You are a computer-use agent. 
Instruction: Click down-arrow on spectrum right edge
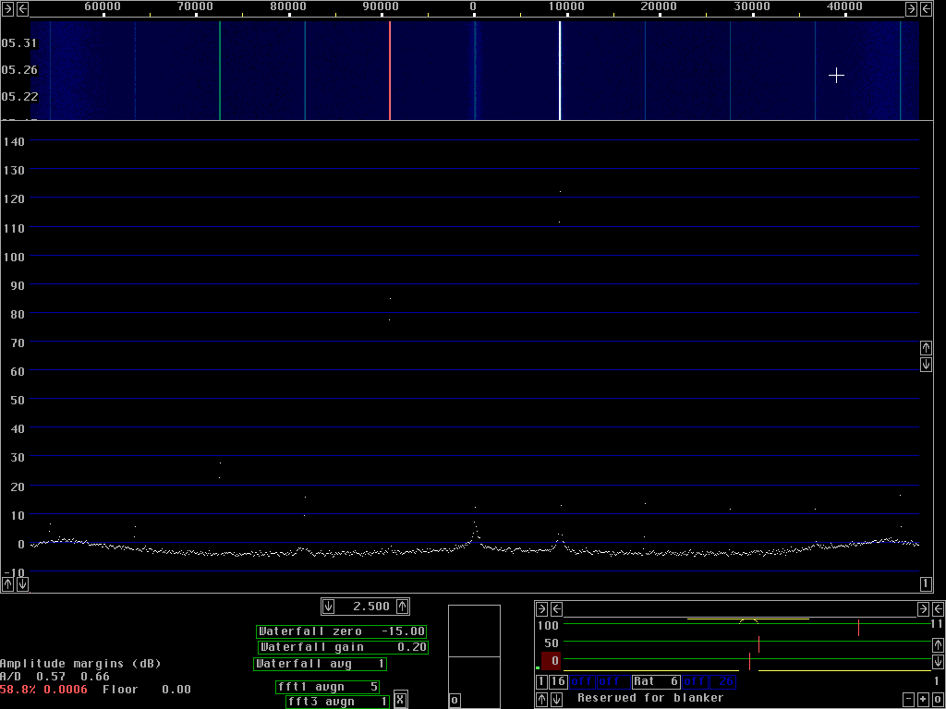coord(926,364)
